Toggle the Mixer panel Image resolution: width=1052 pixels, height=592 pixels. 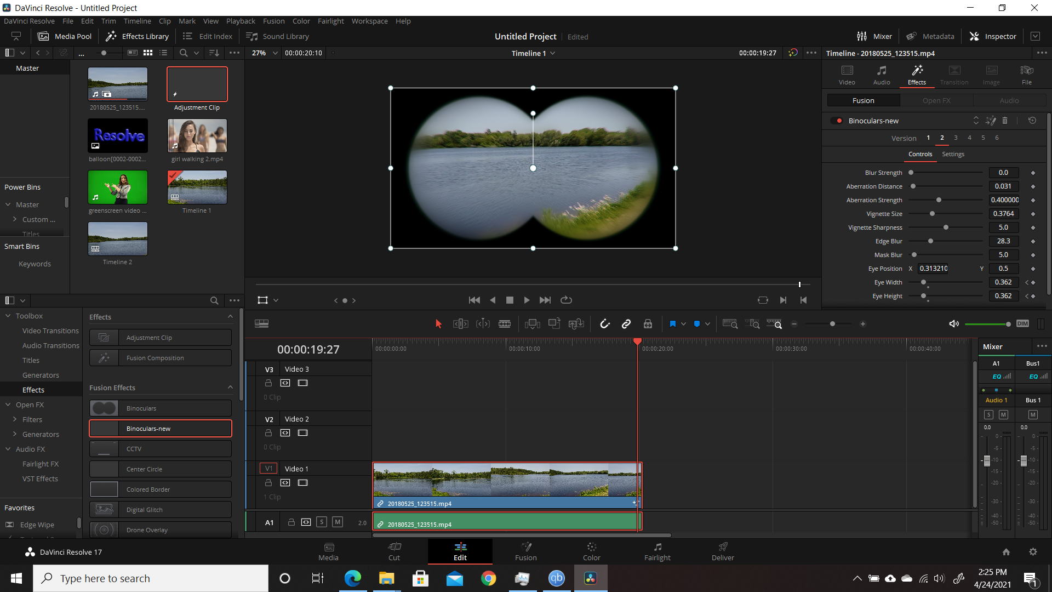point(874,36)
